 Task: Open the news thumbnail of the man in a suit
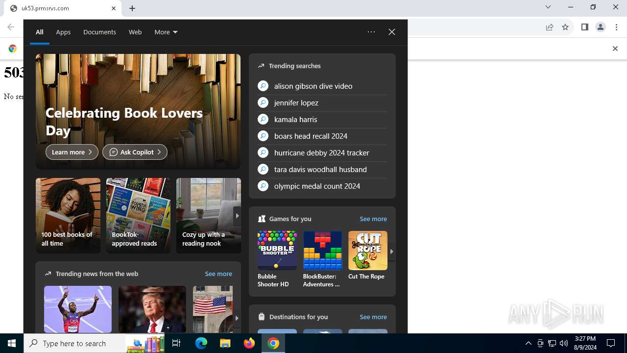[x=152, y=309]
